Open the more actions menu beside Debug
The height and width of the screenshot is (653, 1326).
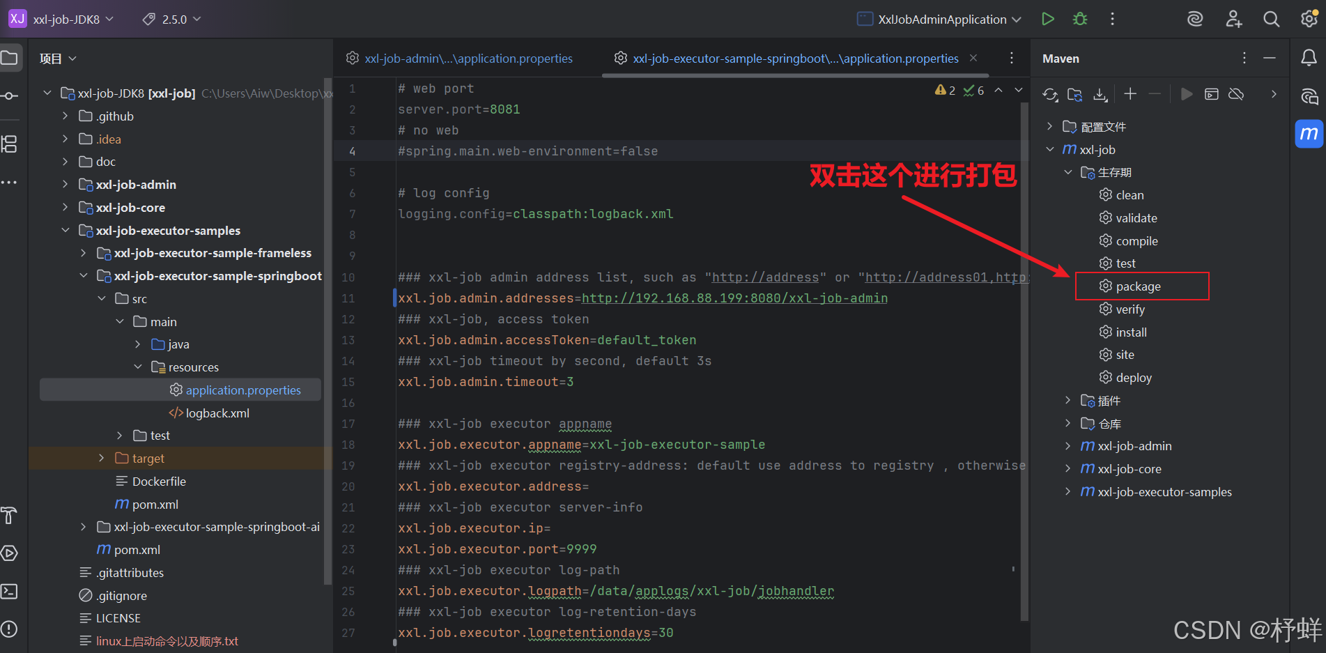click(1112, 19)
